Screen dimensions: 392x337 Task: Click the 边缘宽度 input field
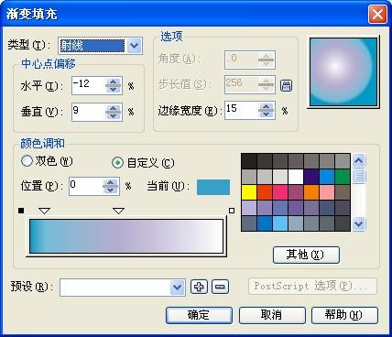(241, 110)
